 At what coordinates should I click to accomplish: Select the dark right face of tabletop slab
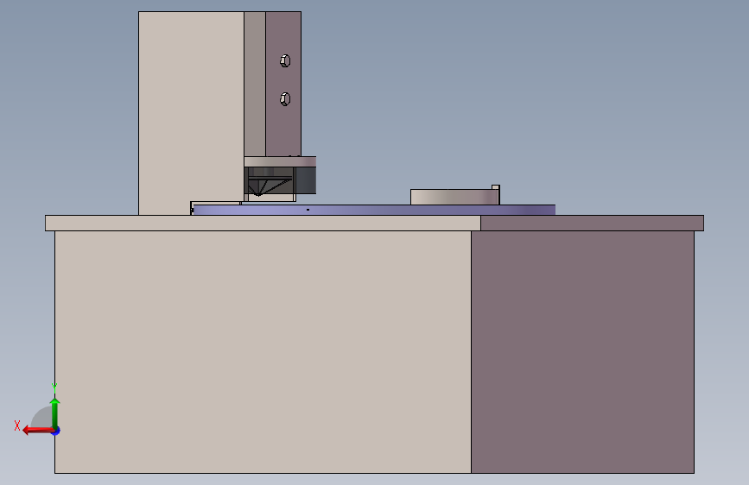(593, 223)
